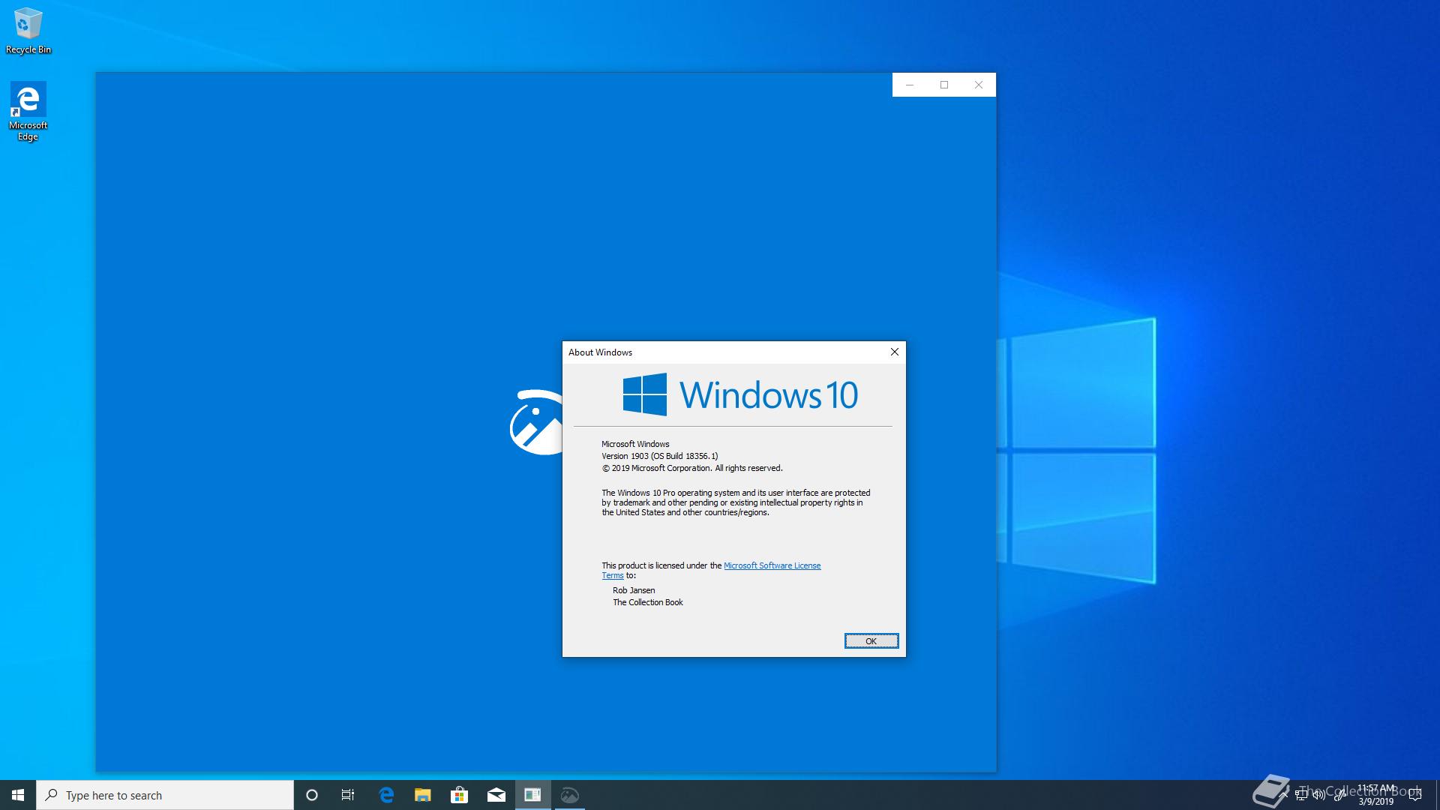Switch to Photos app taskbar entry
The height and width of the screenshot is (810, 1440).
pos(570,795)
